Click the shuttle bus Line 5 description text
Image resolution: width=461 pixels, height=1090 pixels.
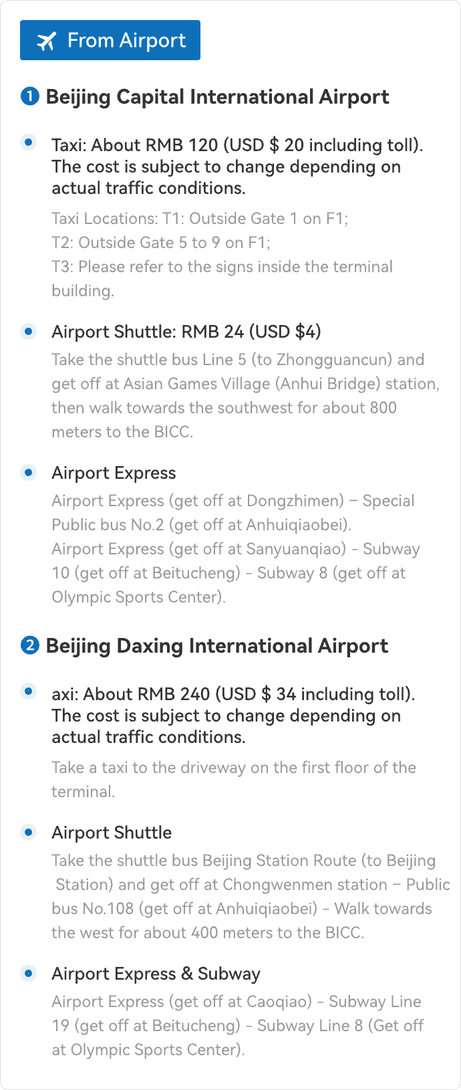245,396
